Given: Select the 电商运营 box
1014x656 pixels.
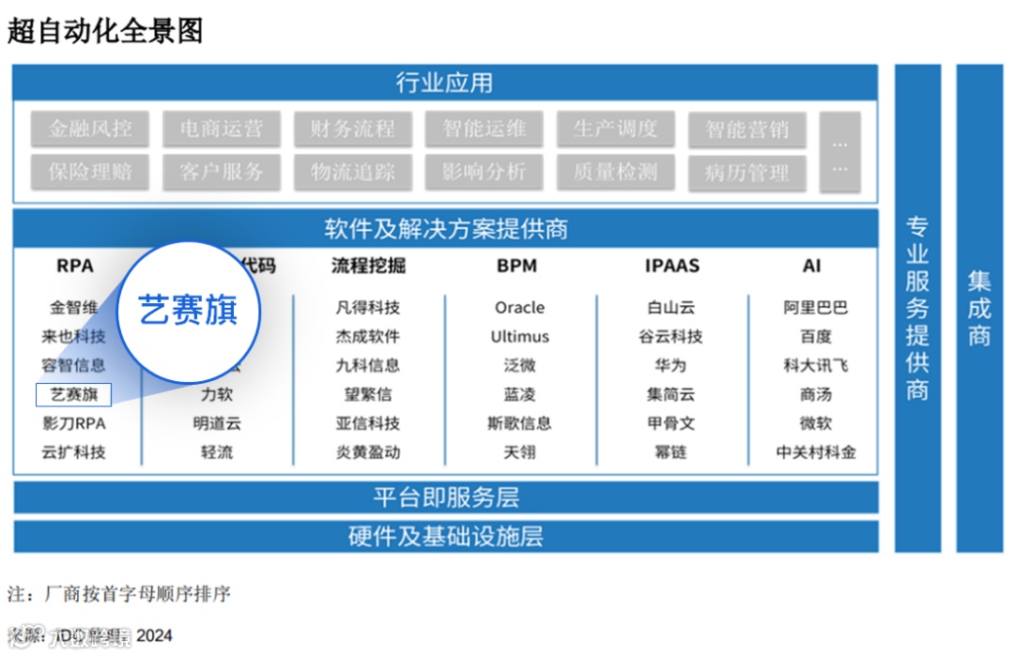Looking at the screenshot, I should (x=222, y=129).
